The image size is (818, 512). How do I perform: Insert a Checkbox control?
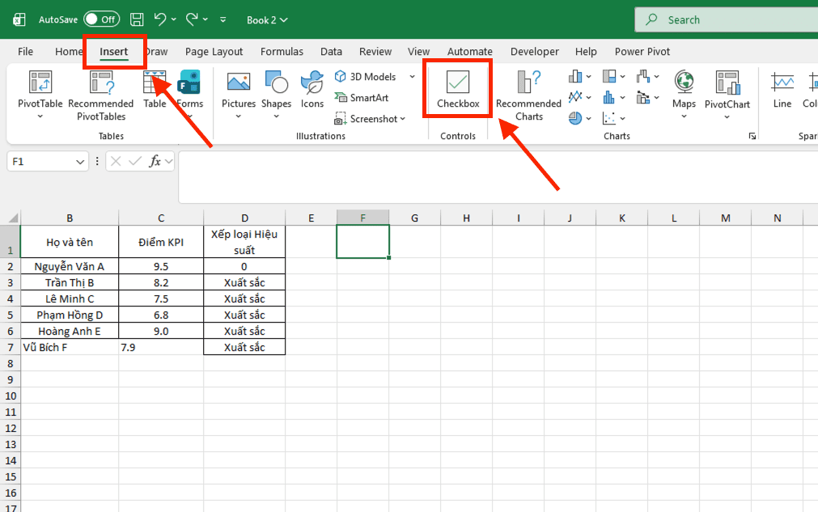458,89
